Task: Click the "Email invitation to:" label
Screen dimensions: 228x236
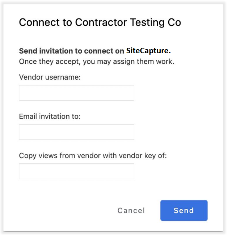Action: [x=50, y=117]
